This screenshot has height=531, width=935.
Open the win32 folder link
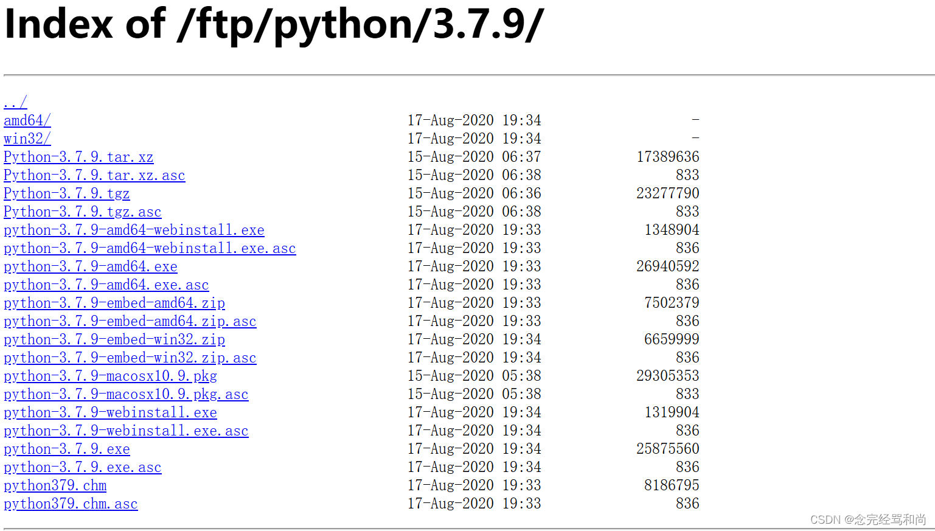click(27, 139)
